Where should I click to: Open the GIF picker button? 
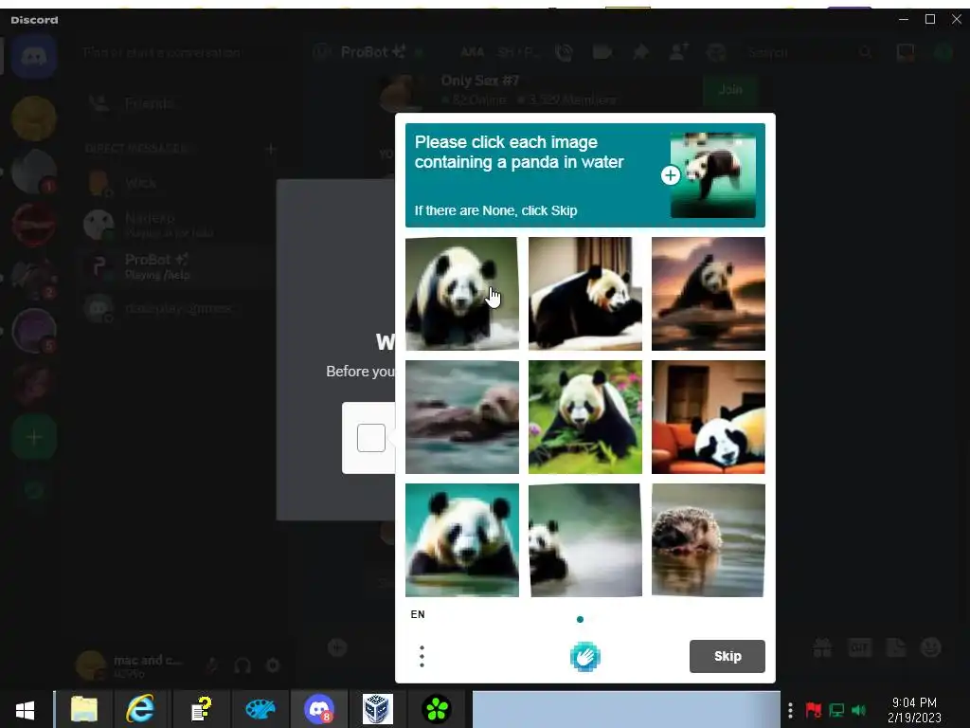(x=859, y=647)
